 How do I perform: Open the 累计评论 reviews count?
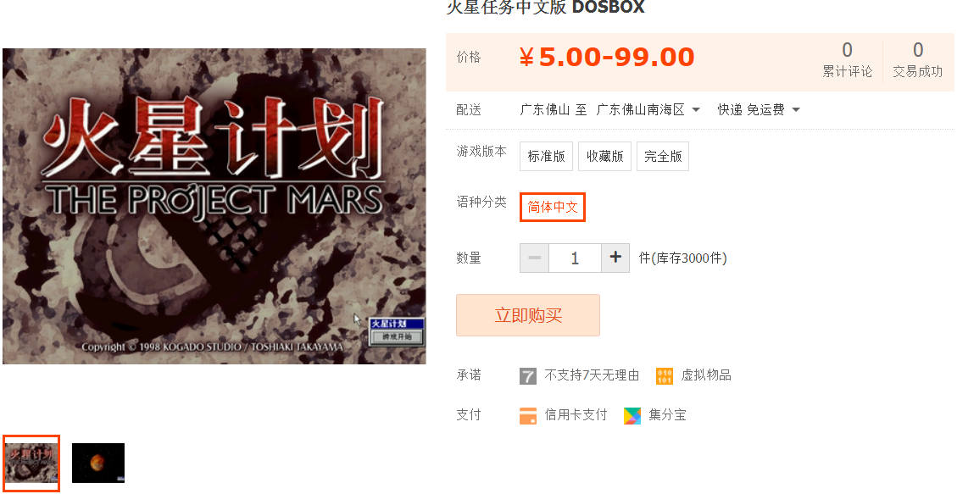(847, 60)
